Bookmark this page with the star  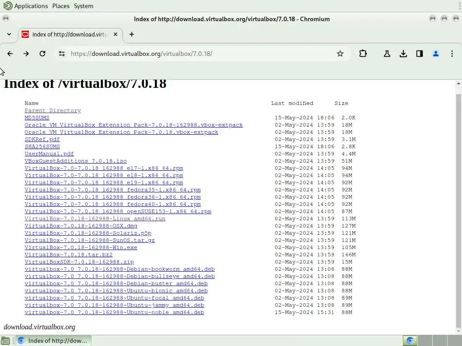pos(340,54)
